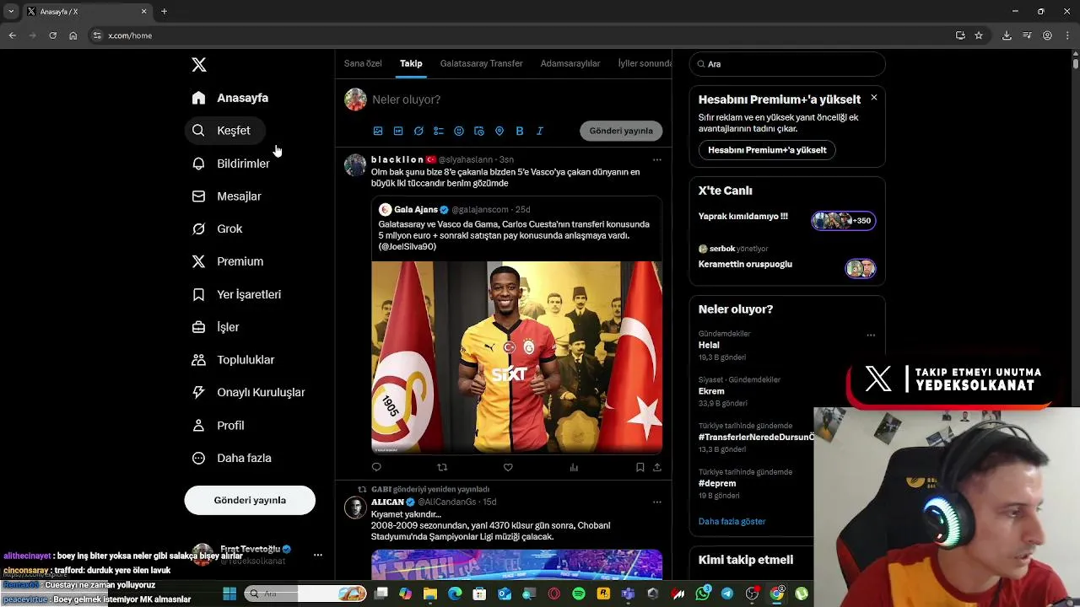Open Grok from the sidebar
The height and width of the screenshot is (607, 1080).
pyautogui.click(x=218, y=228)
